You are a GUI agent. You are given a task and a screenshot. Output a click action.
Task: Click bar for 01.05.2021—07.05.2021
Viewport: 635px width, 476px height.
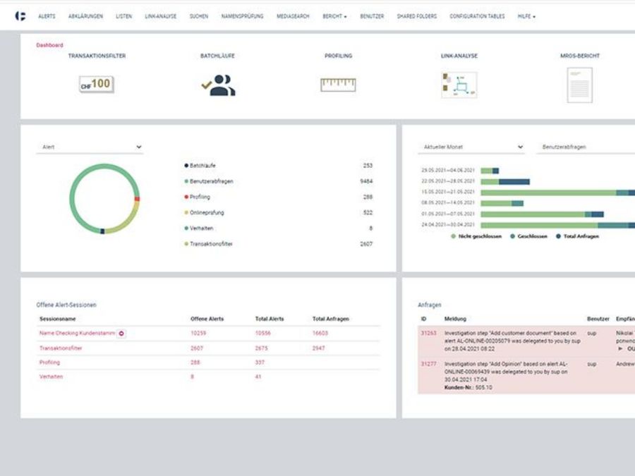[542, 214]
